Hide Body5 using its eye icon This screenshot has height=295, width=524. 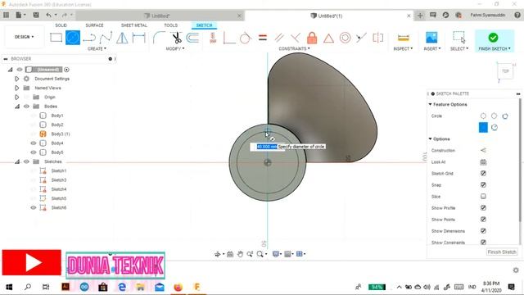coord(34,152)
